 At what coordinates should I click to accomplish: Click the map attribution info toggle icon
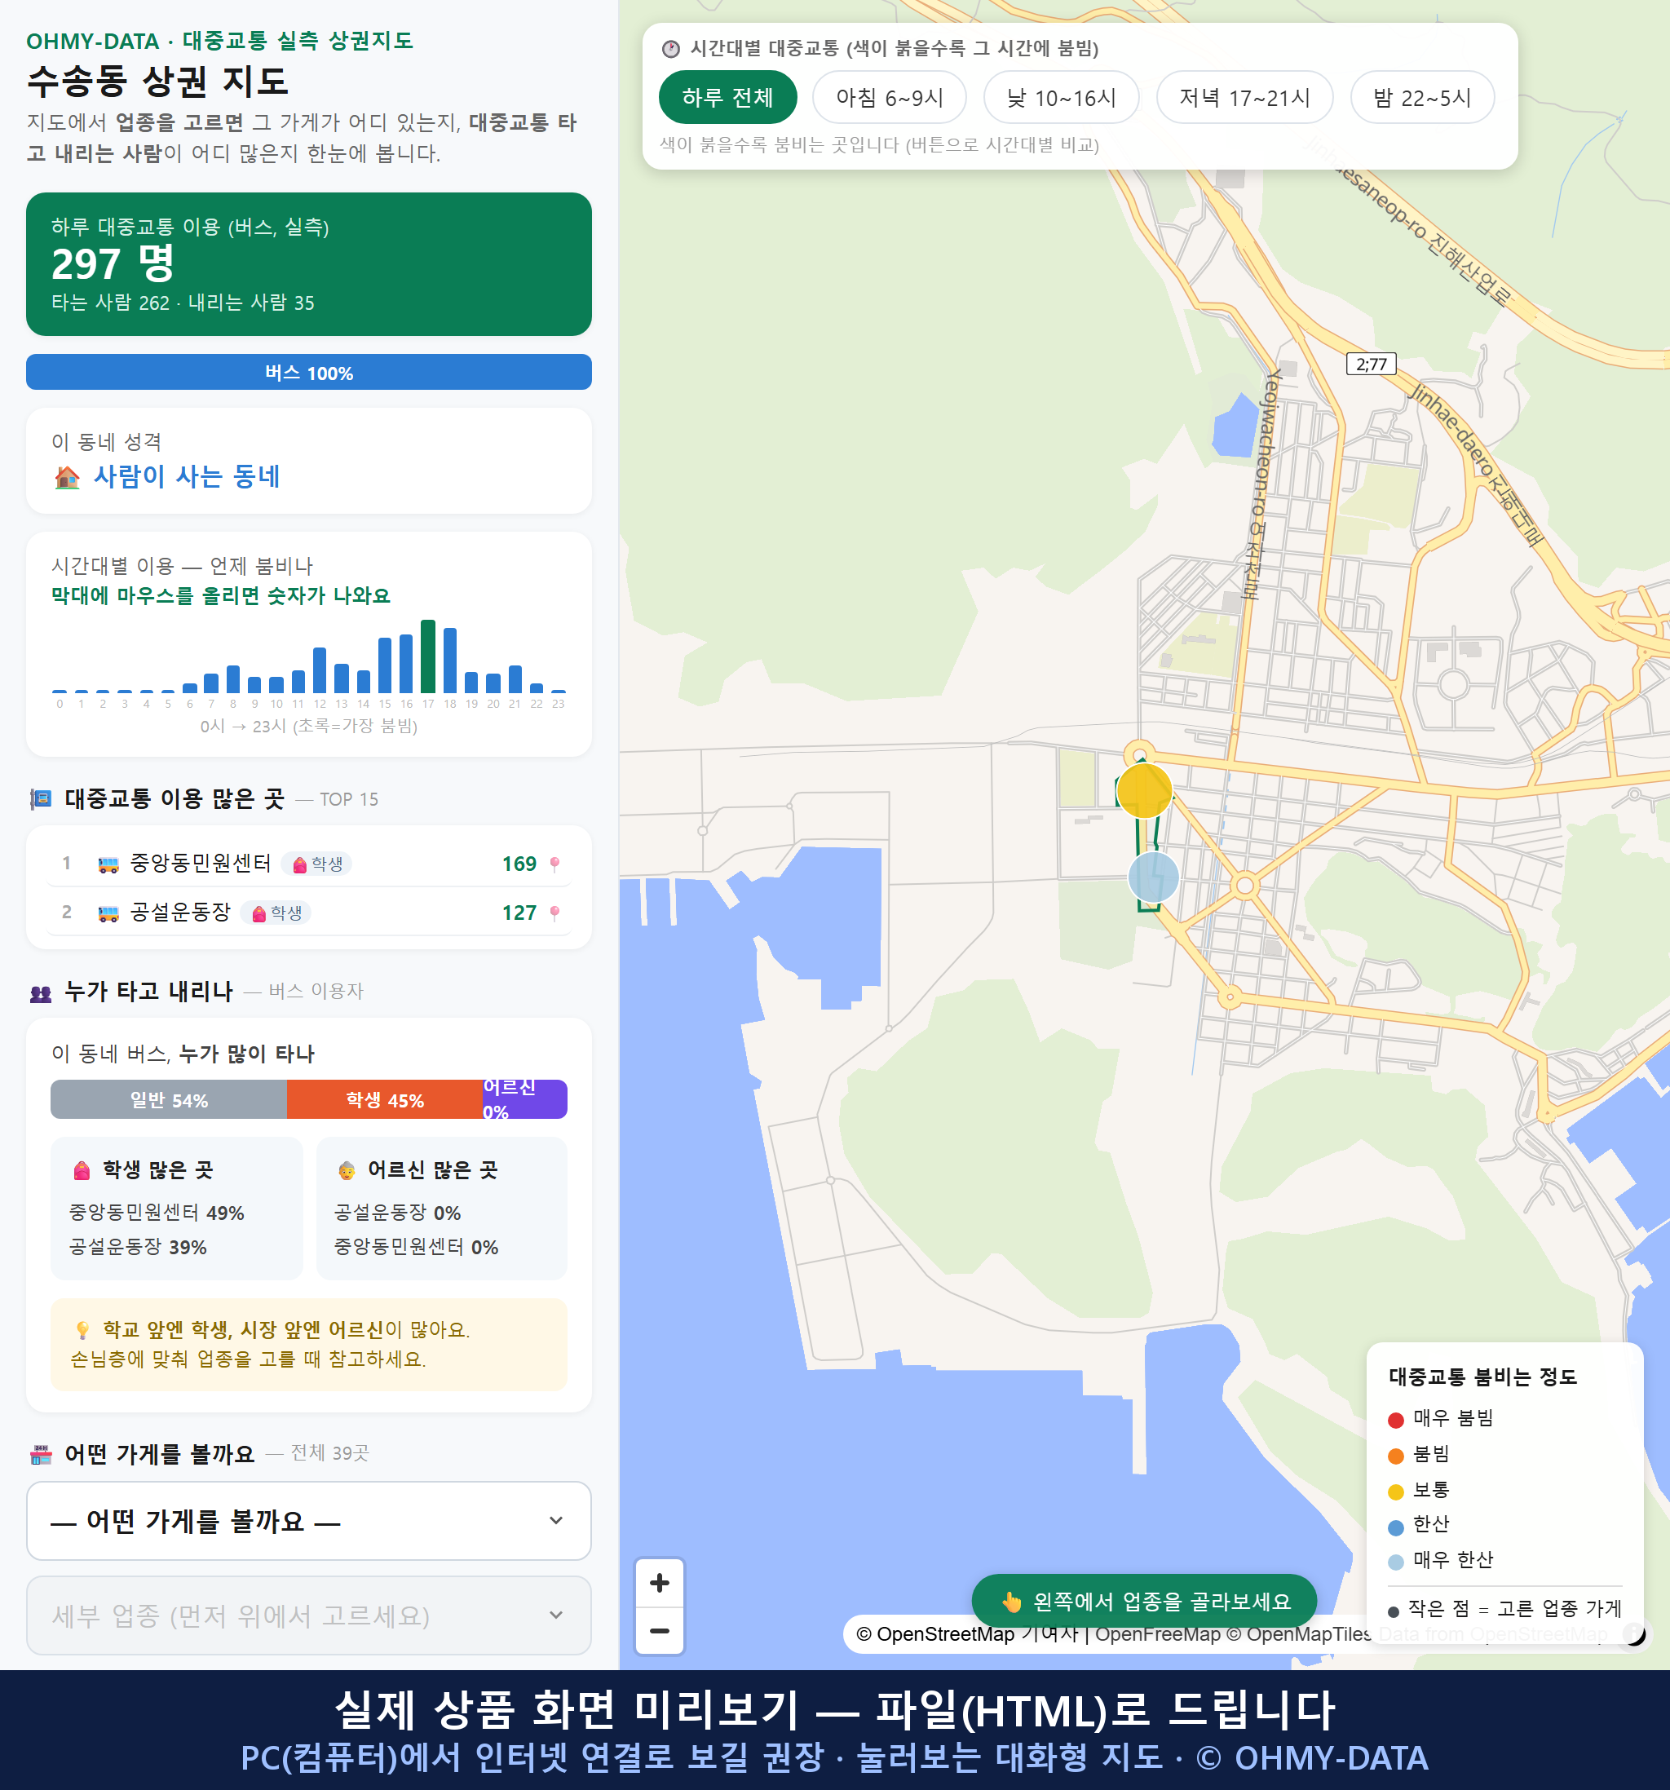coord(1633,1633)
